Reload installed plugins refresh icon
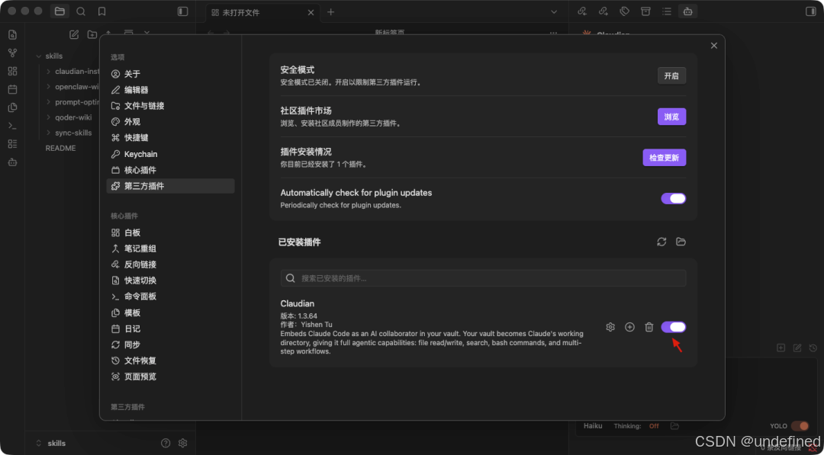Screen dimensions: 824x455 pyautogui.click(x=661, y=242)
